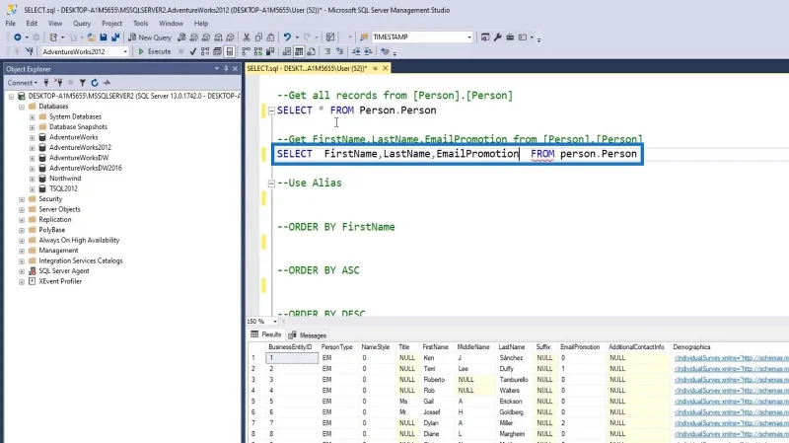The image size is (789, 443).
Task: Click the Save All icon
Action: pos(115,37)
